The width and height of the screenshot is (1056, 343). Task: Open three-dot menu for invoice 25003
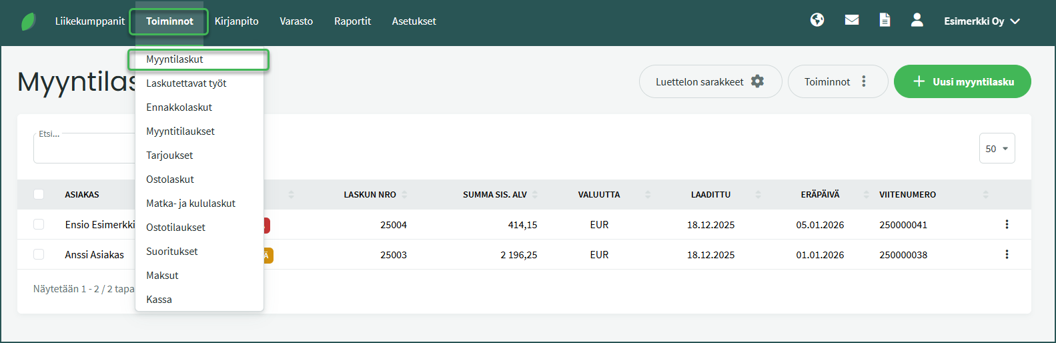tap(1007, 255)
